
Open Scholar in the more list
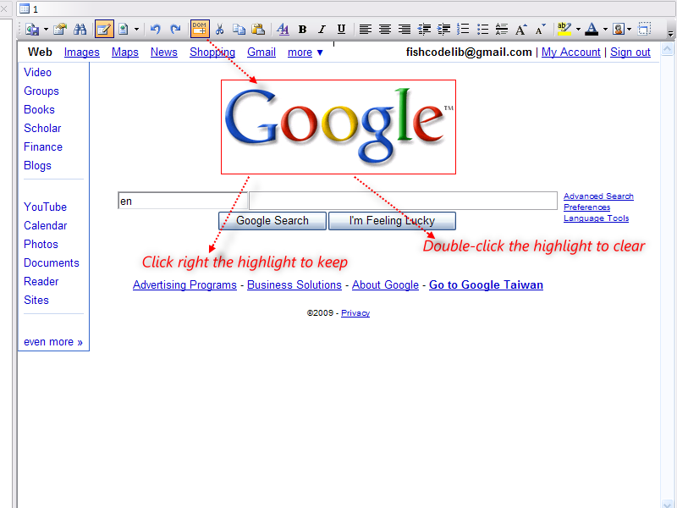pos(42,129)
